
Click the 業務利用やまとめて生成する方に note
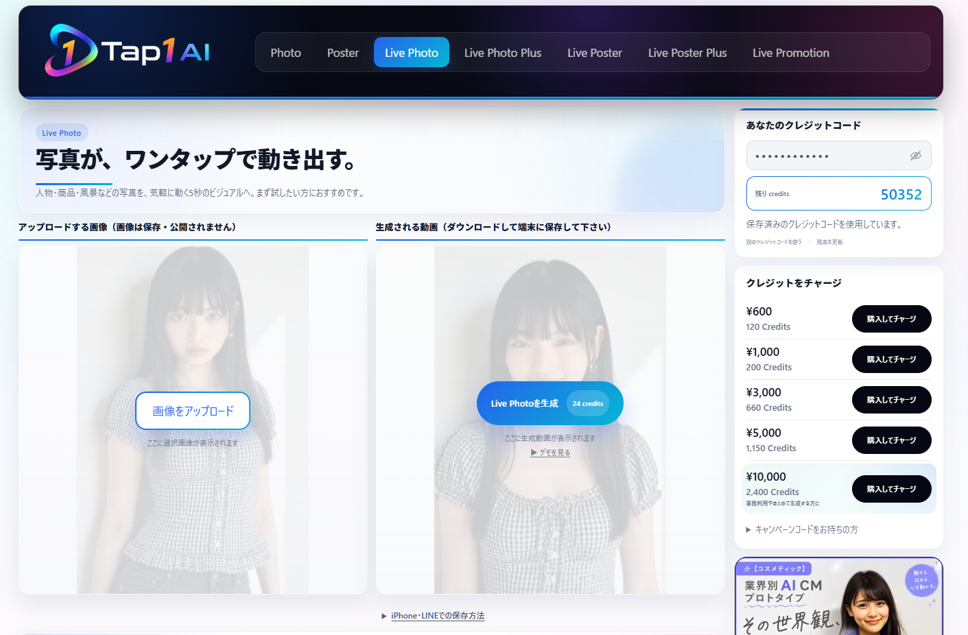(783, 503)
